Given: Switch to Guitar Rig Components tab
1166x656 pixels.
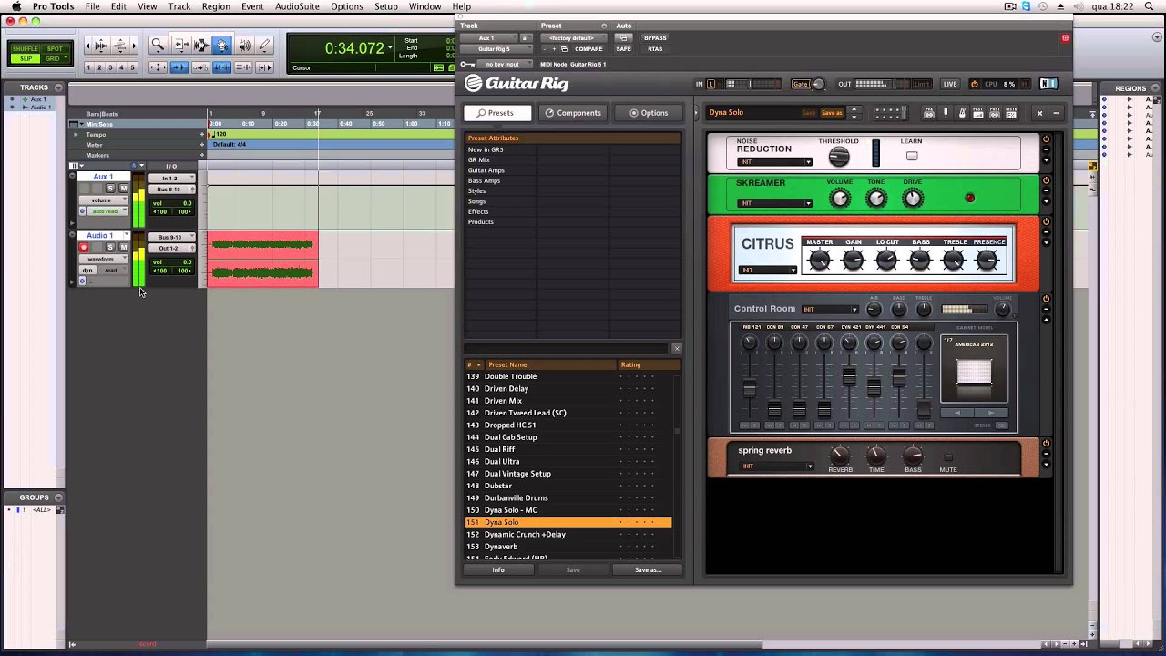Looking at the screenshot, I should [573, 113].
